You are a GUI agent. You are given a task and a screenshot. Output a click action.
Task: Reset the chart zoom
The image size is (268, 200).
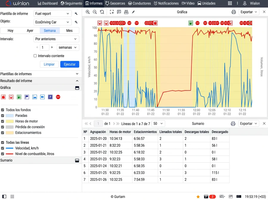(x=102, y=12)
